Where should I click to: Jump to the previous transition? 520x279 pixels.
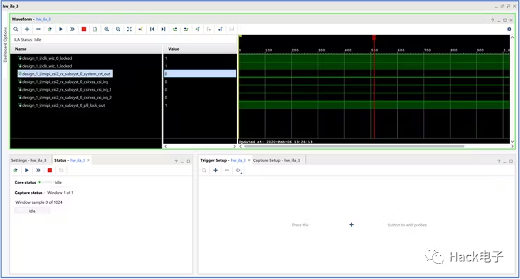click(x=175, y=30)
